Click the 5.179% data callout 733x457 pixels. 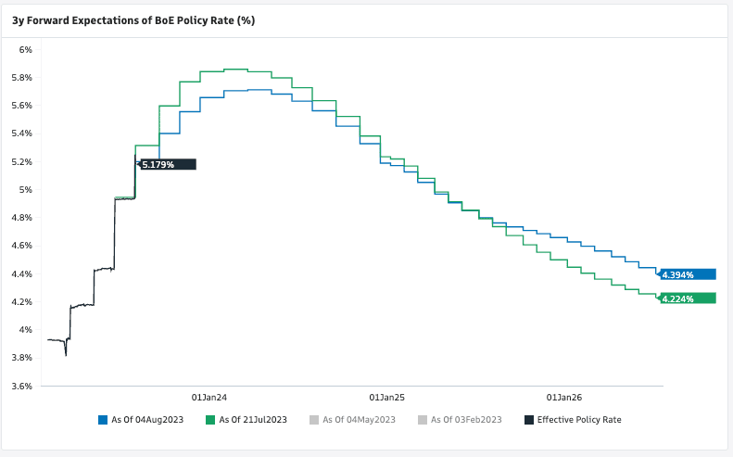[x=168, y=165]
